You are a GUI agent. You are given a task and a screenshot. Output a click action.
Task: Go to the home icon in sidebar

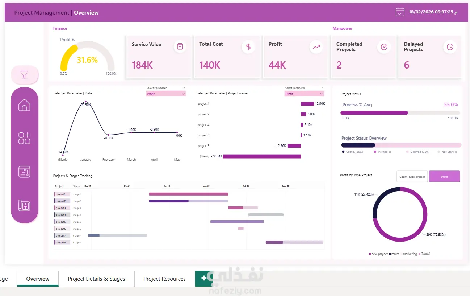tap(24, 105)
